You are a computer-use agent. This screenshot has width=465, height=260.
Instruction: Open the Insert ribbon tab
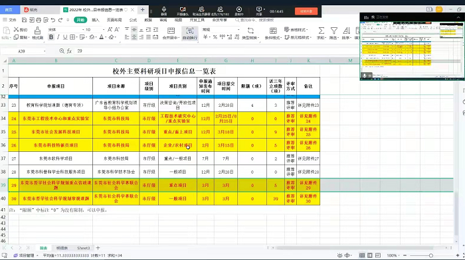[95, 20]
